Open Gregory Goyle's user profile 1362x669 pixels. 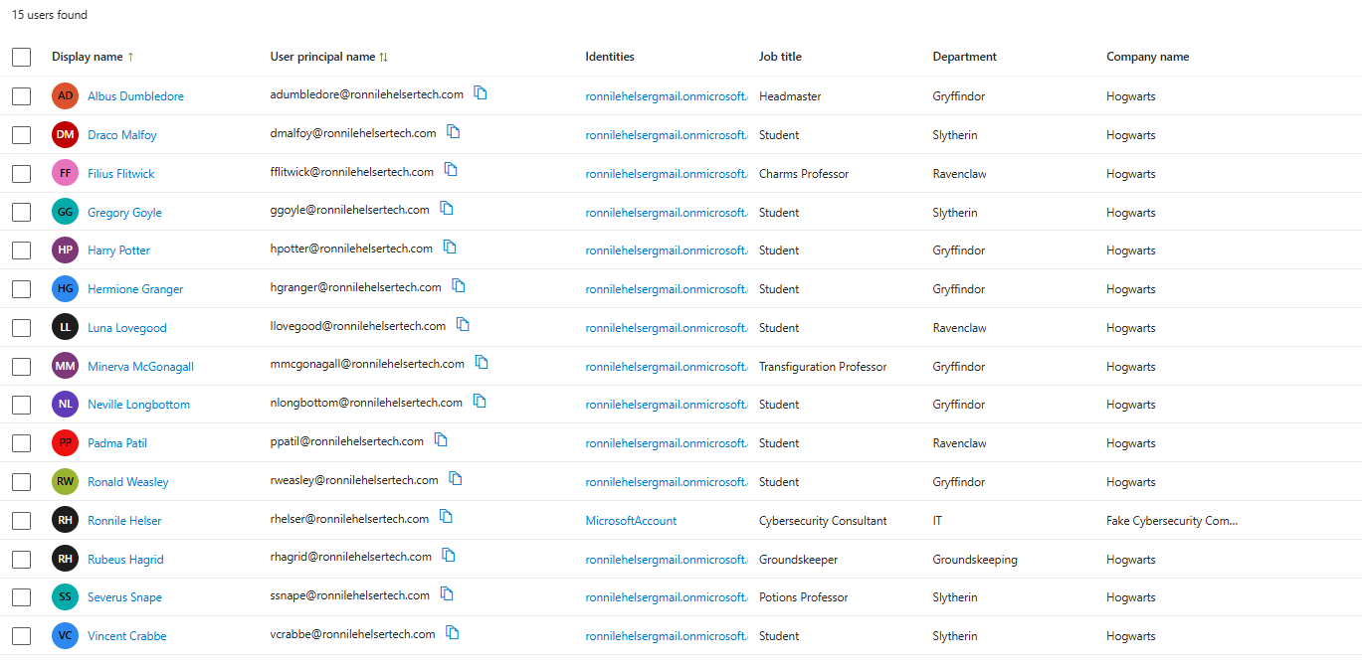pos(124,213)
